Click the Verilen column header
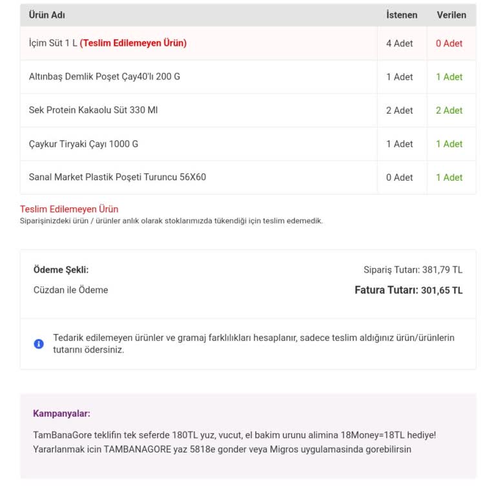Viewport: 496px width, 496px height. (x=451, y=15)
